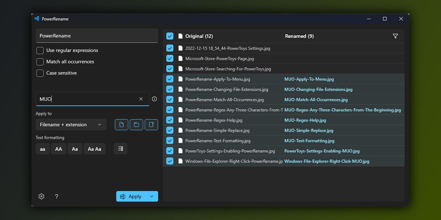The image size is (441, 220).
Task: Toggle include files icon button
Action: [122, 125]
